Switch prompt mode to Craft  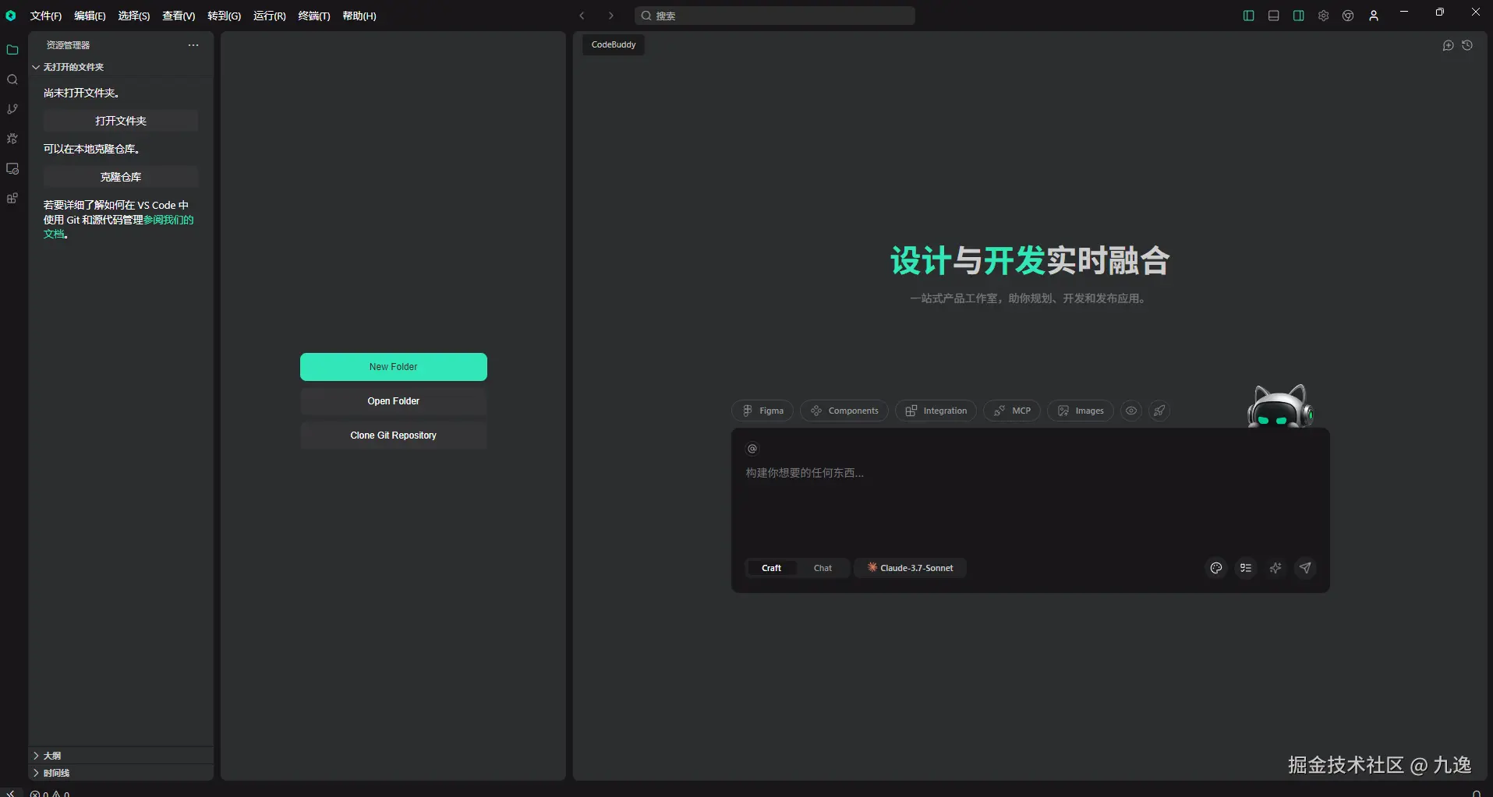click(771, 568)
